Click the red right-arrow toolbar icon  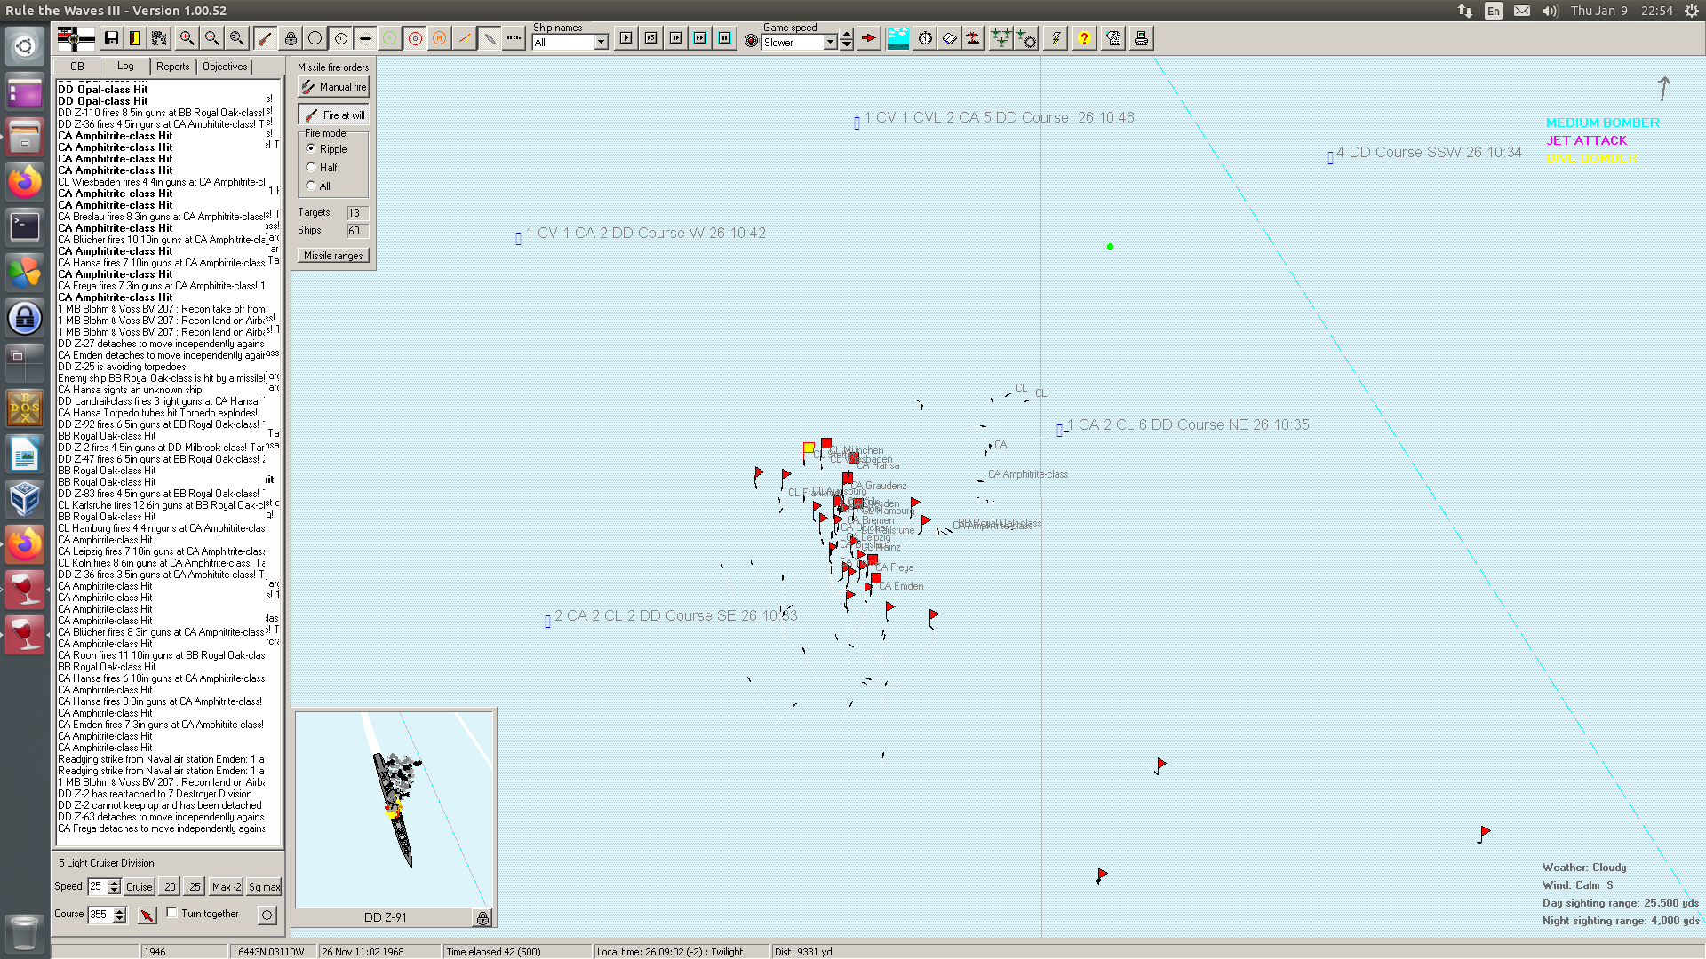[x=869, y=38]
